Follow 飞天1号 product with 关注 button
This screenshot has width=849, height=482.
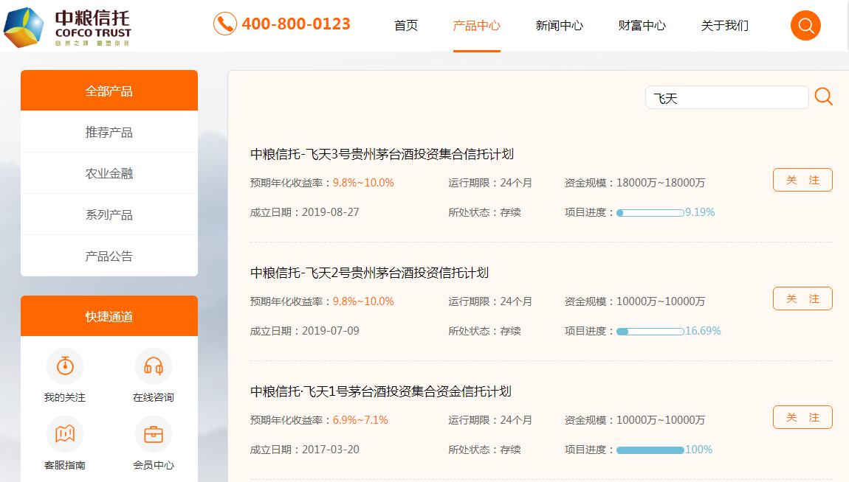(x=802, y=417)
